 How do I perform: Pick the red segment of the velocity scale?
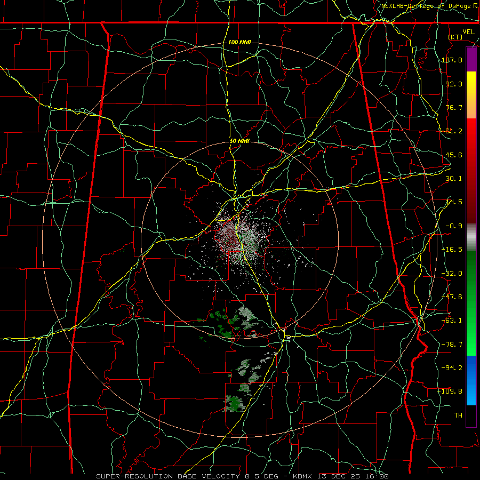(x=471, y=171)
